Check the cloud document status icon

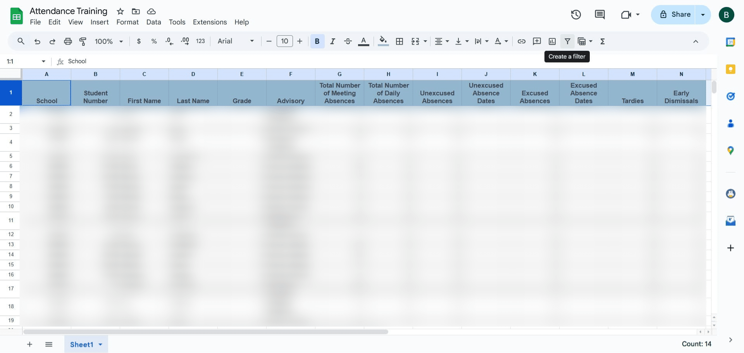(x=151, y=11)
